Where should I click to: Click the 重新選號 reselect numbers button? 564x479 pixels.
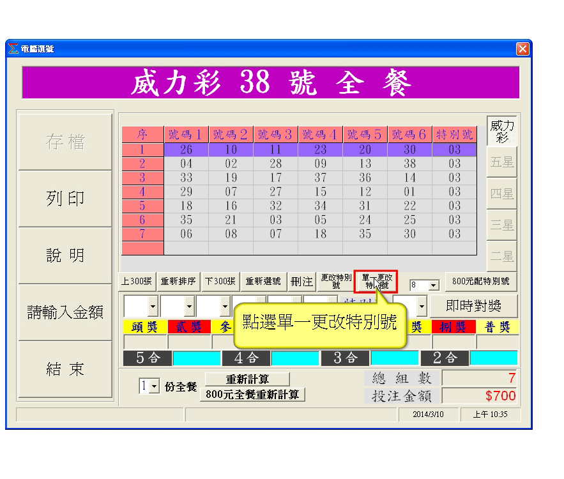[x=263, y=281]
